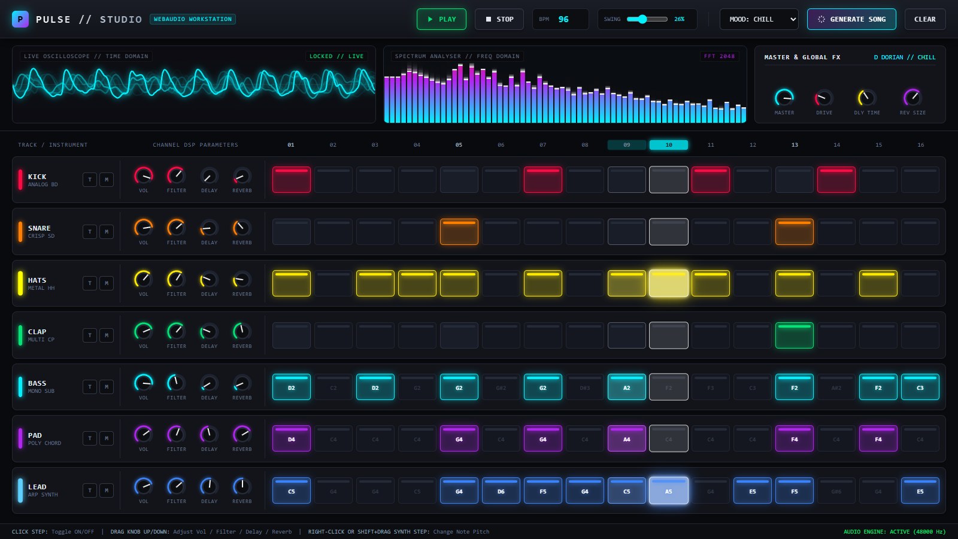This screenshot has width=958, height=539.
Task: Click the Snare track REVERB knob
Action: point(242,228)
